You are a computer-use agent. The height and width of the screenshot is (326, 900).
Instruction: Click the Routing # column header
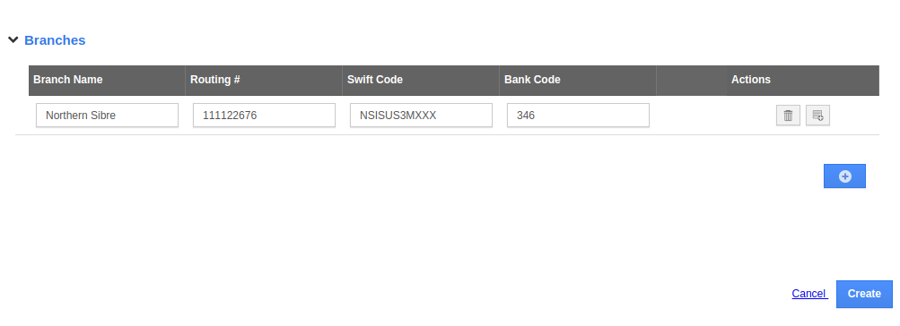pos(214,80)
